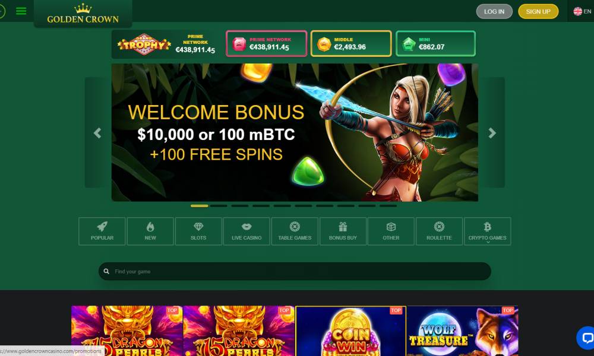The width and height of the screenshot is (594, 356).
Task: Focus the Find your game search field
Action: pyautogui.click(x=295, y=271)
